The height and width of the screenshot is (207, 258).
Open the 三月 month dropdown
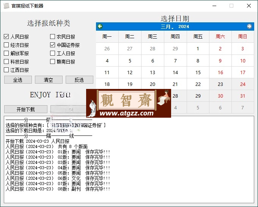(x=167, y=26)
